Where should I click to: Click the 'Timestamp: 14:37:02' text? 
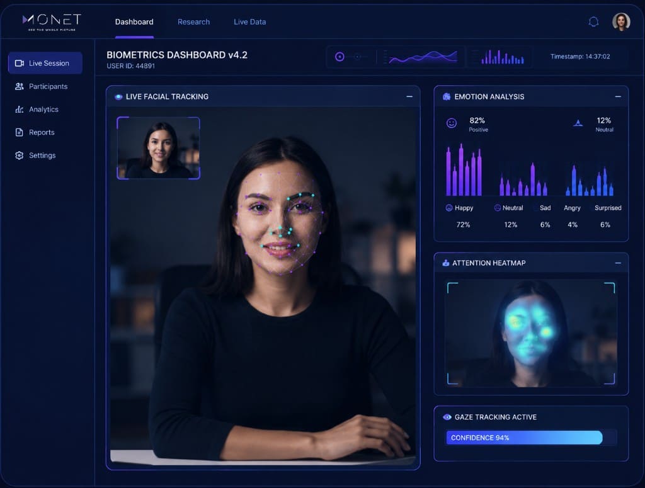580,56
